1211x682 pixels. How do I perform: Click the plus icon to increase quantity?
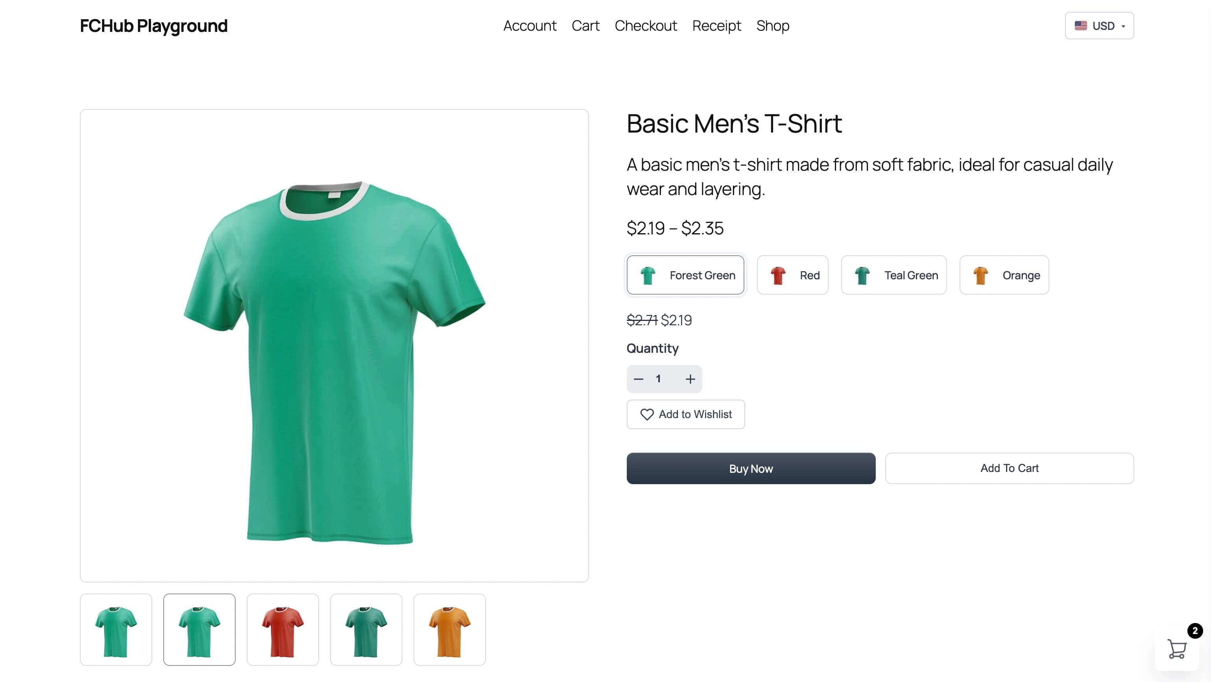pos(690,379)
